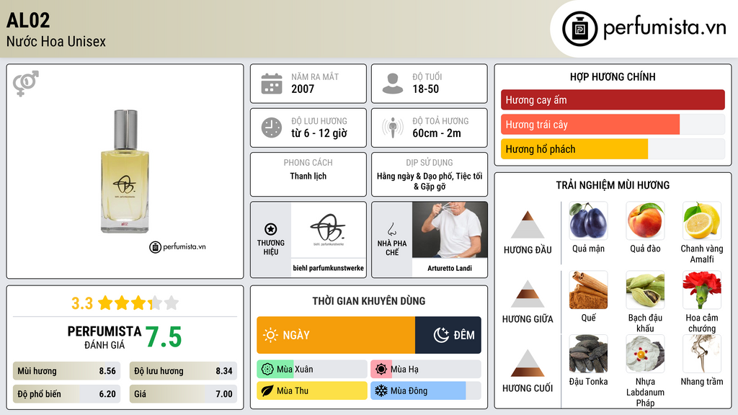
Task: Click the biehl parfumkunstwerke brand logo
Action: pos(329,231)
